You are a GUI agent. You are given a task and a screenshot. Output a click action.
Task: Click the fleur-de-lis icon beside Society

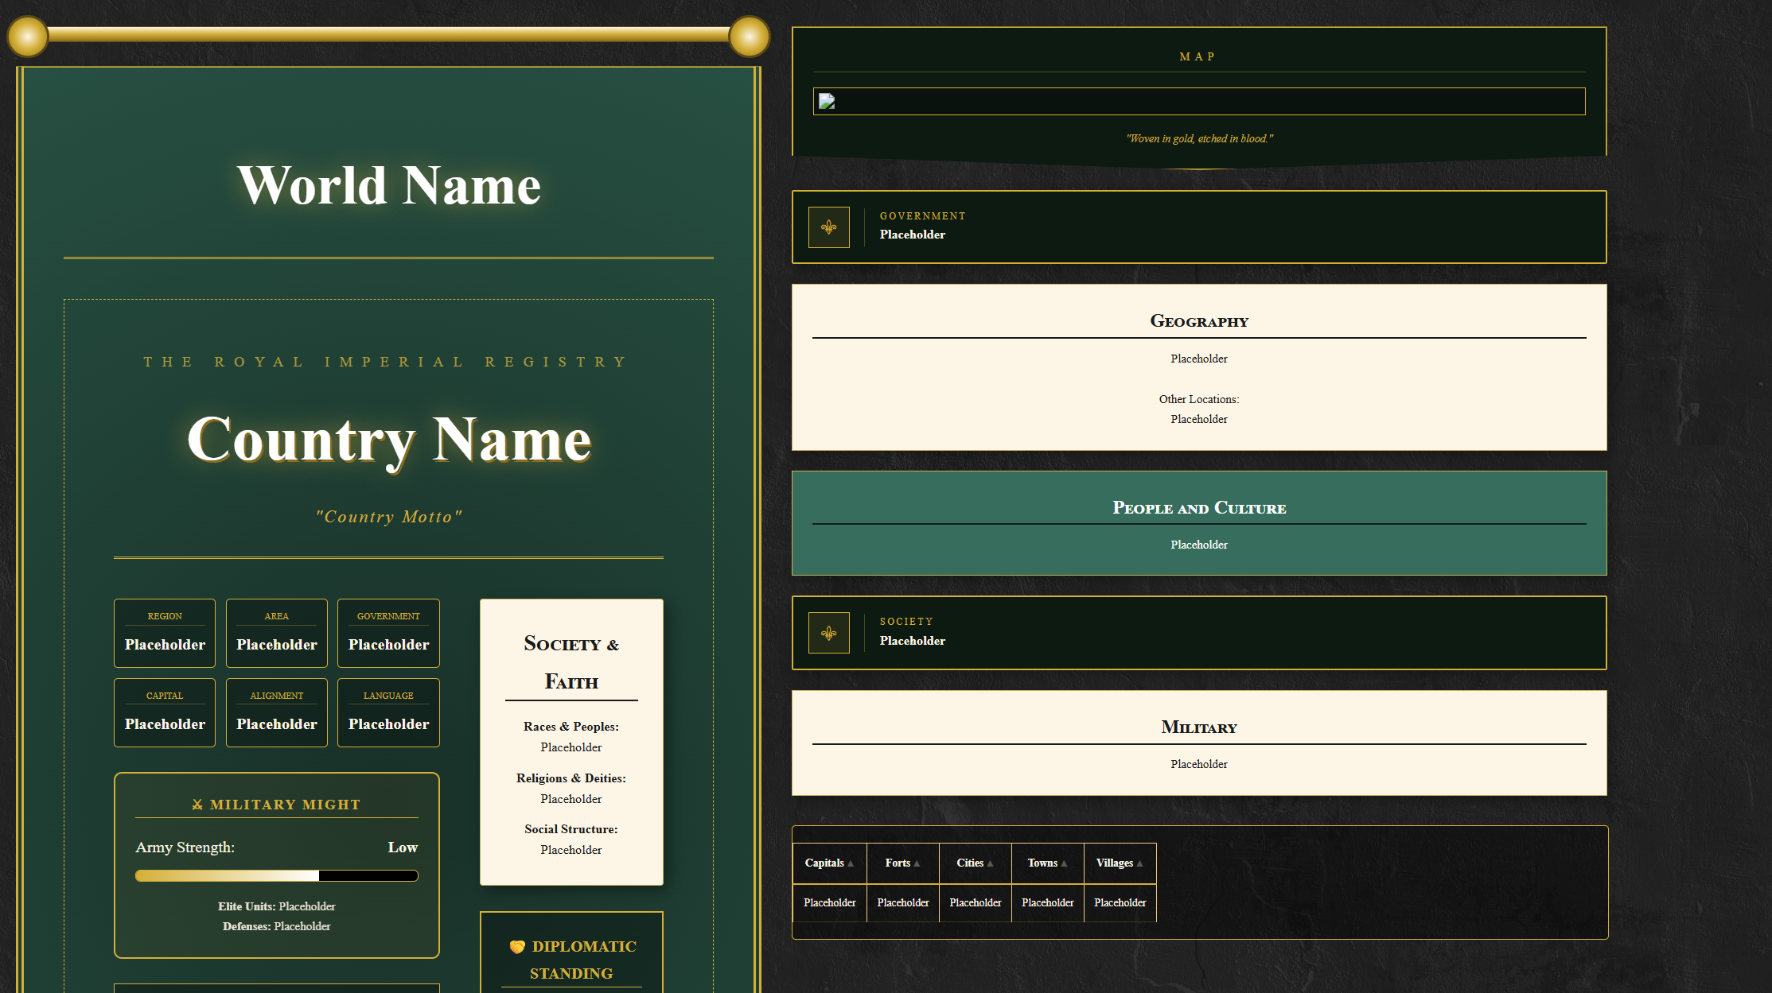click(x=829, y=632)
